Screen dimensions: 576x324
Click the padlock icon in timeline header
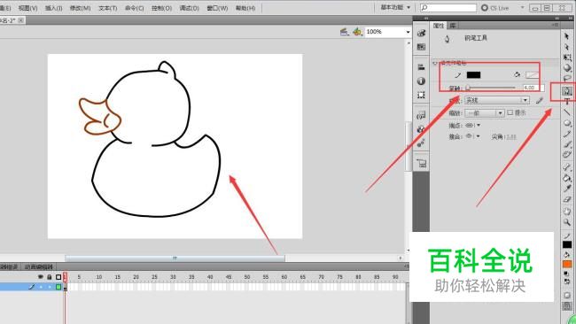pyautogui.click(x=50, y=277)
